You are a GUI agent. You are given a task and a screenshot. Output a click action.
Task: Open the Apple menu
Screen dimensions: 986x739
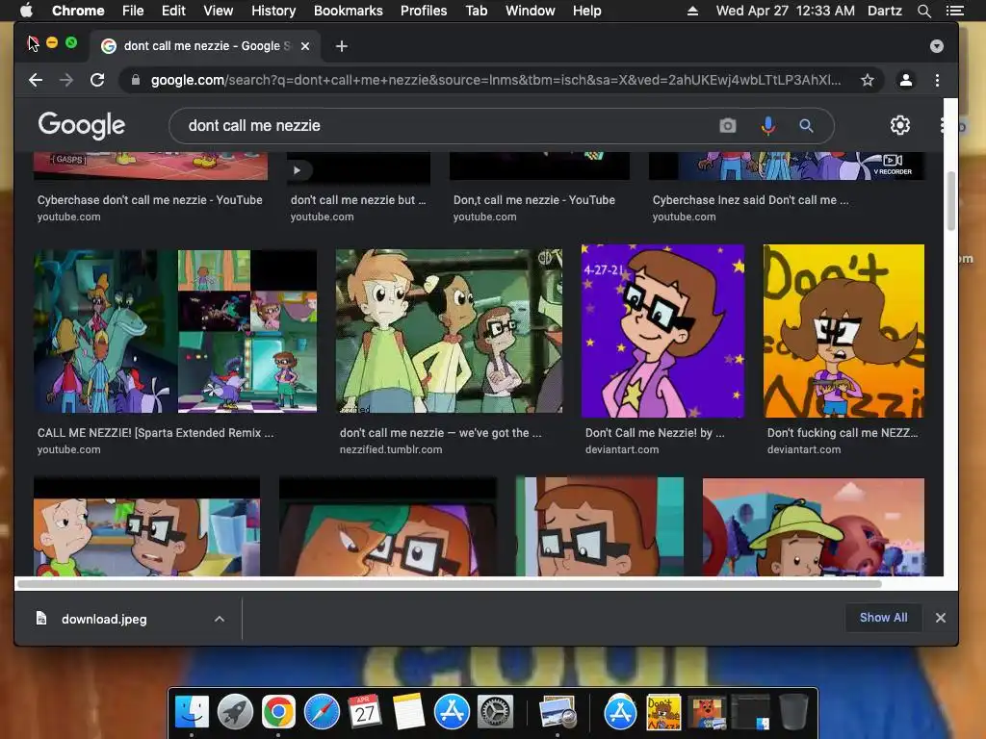coord(26,10)
